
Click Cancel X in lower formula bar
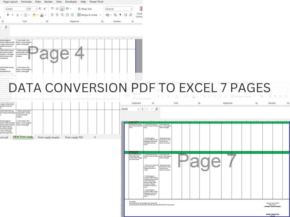pos(147,109)
